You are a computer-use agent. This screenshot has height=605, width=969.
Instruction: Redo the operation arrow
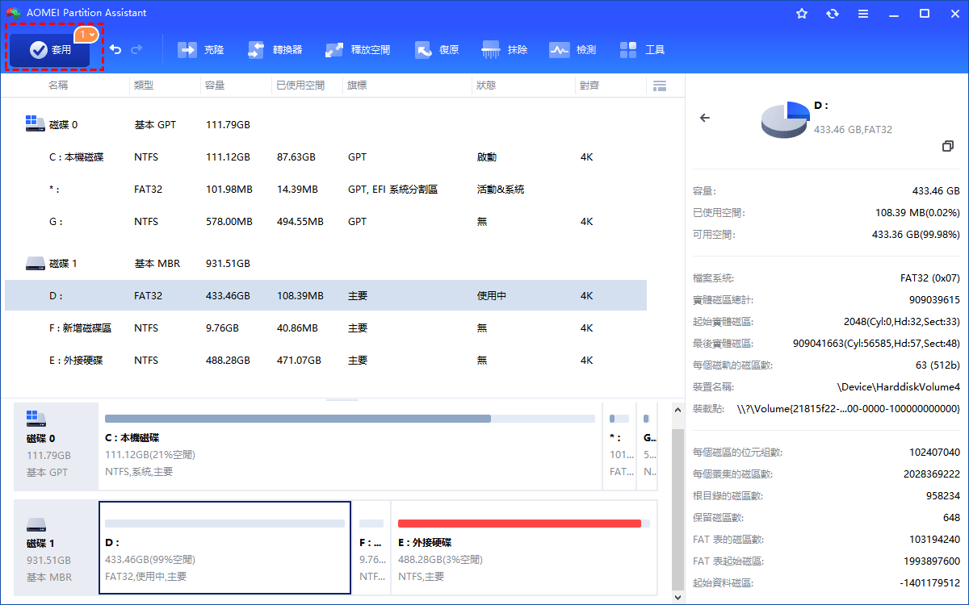(136, 49)
